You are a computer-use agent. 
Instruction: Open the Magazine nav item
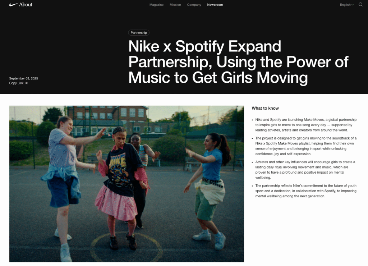[x=156, y=5]
